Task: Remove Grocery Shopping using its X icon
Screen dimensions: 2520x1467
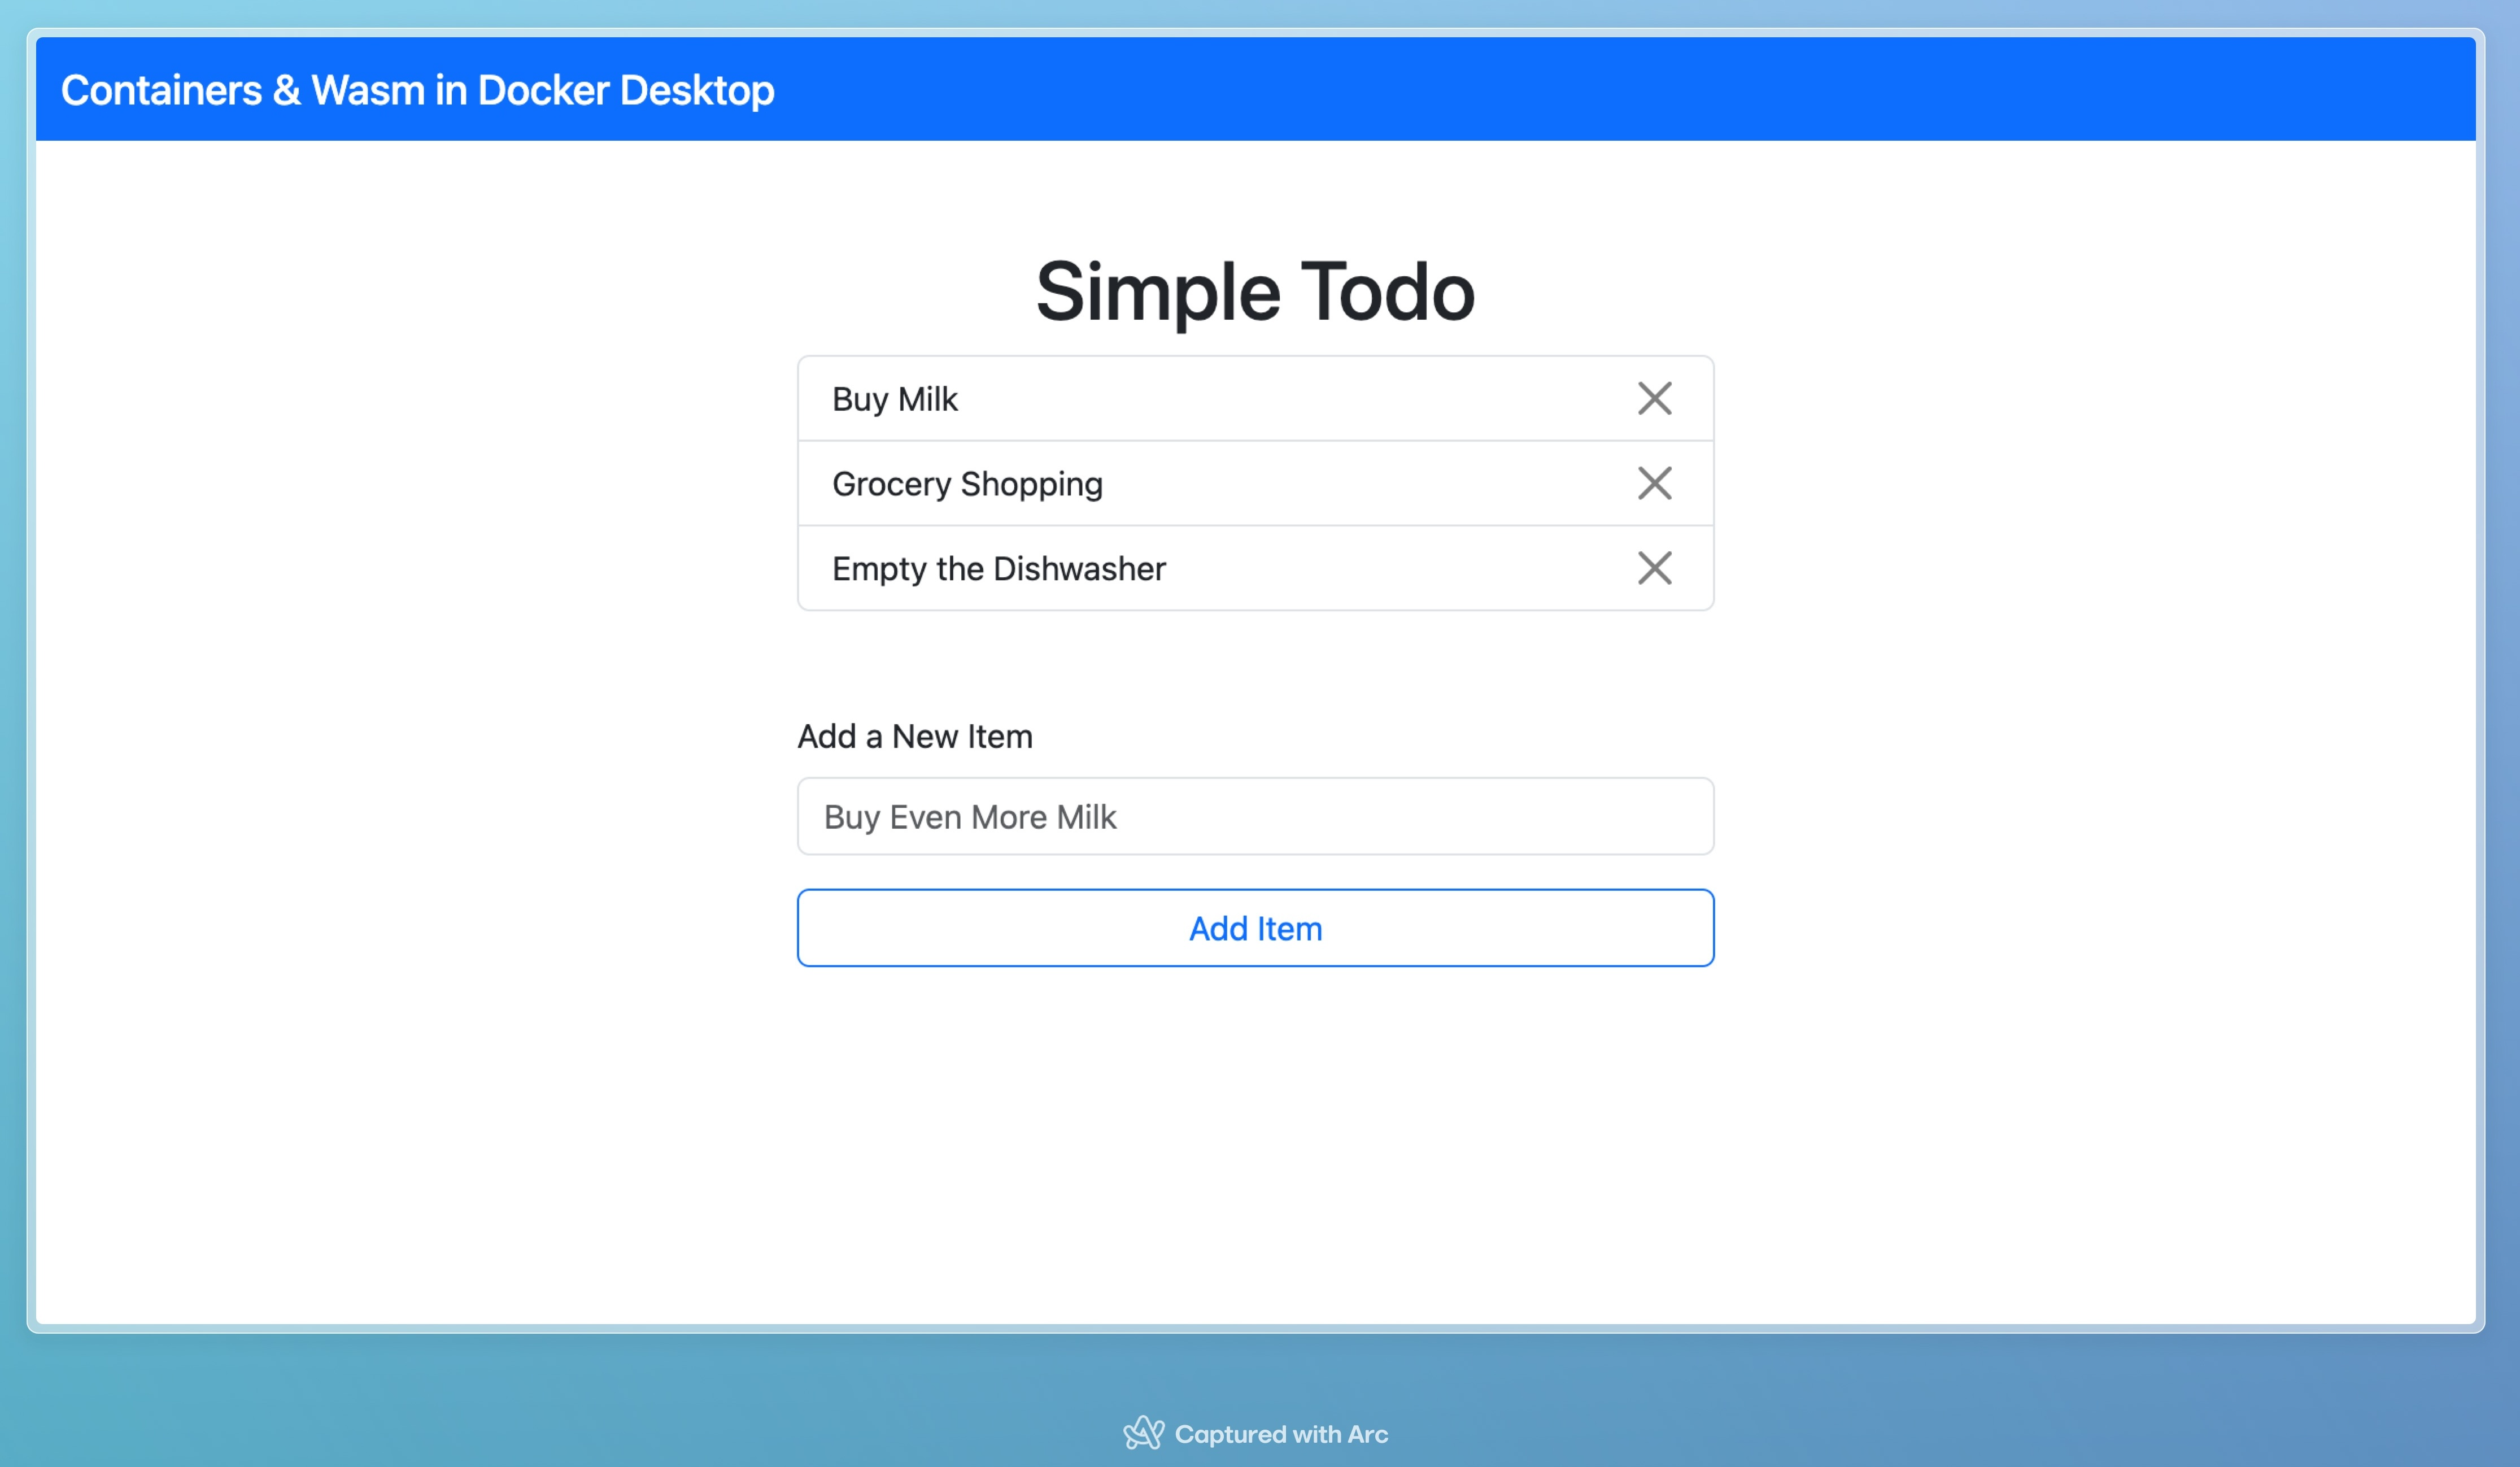Action: click(x=1654, y=483)
